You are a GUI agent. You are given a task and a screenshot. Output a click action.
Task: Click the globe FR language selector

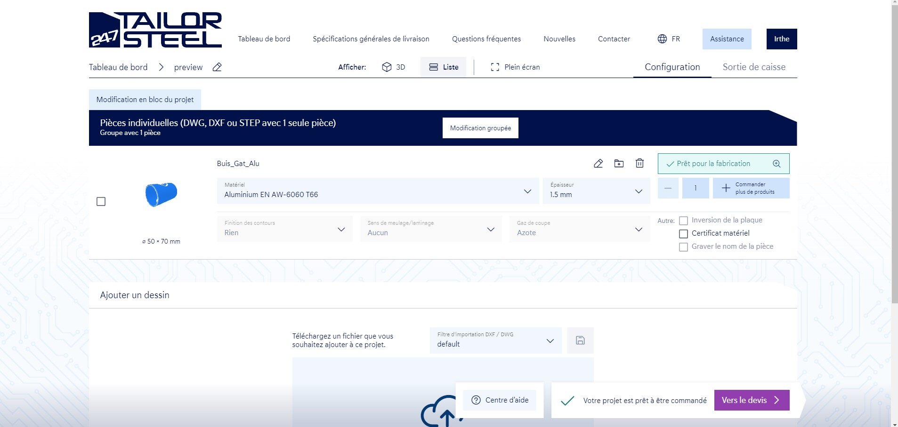669,39
